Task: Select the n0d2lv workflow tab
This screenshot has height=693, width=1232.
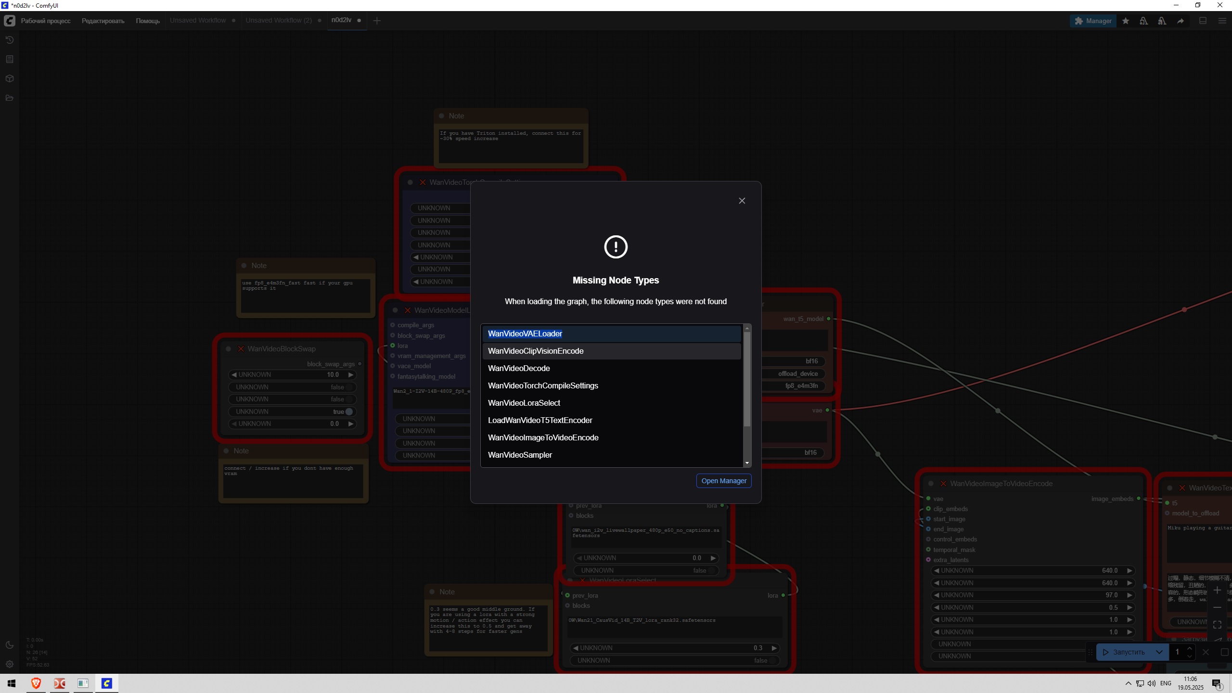Action: click(x=341, y=20)
